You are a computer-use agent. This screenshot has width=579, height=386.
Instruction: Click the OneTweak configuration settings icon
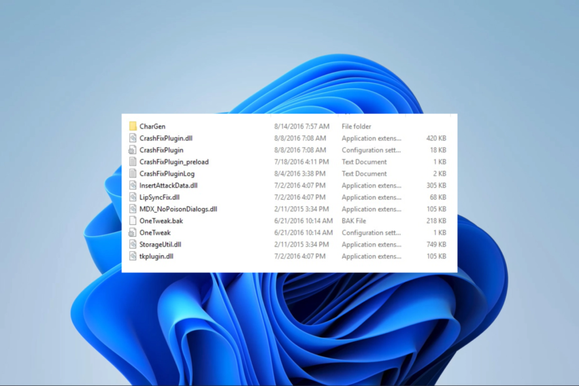coord(132,233)
